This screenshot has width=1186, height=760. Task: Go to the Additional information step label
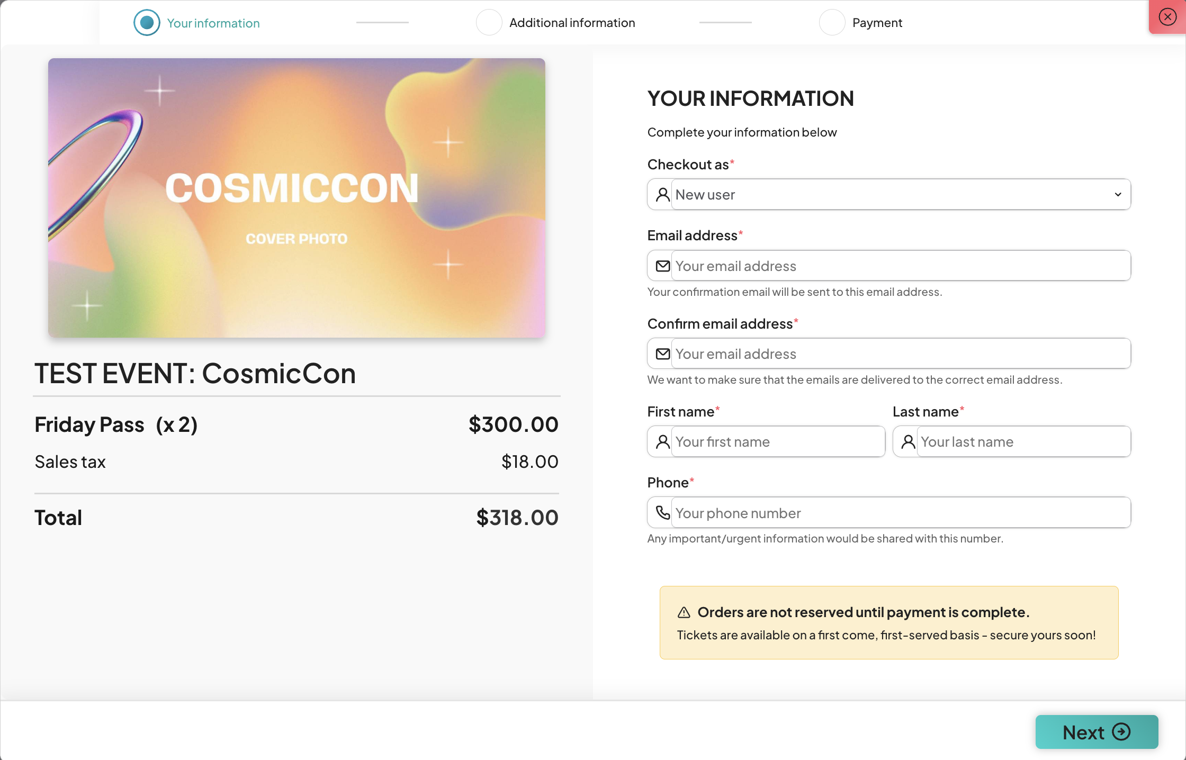coord(572,23)
